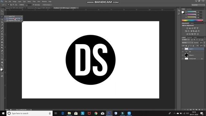This screenshot has width=206, height=116.
Task: Select the History Brush tool
Action: pos(2,36)
